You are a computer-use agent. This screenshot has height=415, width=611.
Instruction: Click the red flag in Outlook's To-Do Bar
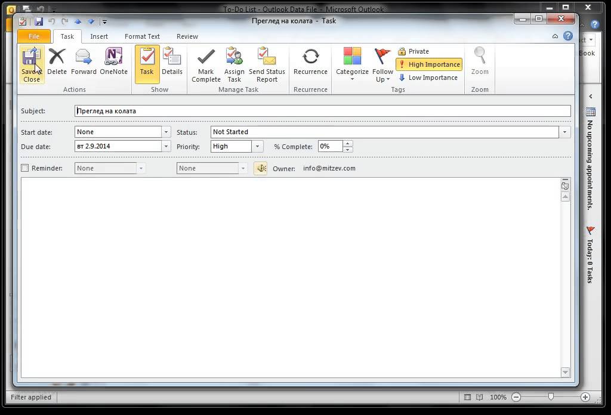point(591,231)
